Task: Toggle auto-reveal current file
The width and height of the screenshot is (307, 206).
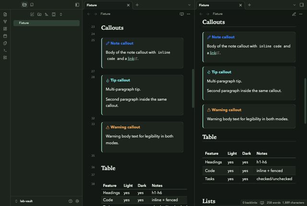Action: click(54, 14)
